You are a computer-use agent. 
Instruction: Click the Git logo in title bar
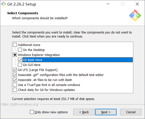click(3, 4)
